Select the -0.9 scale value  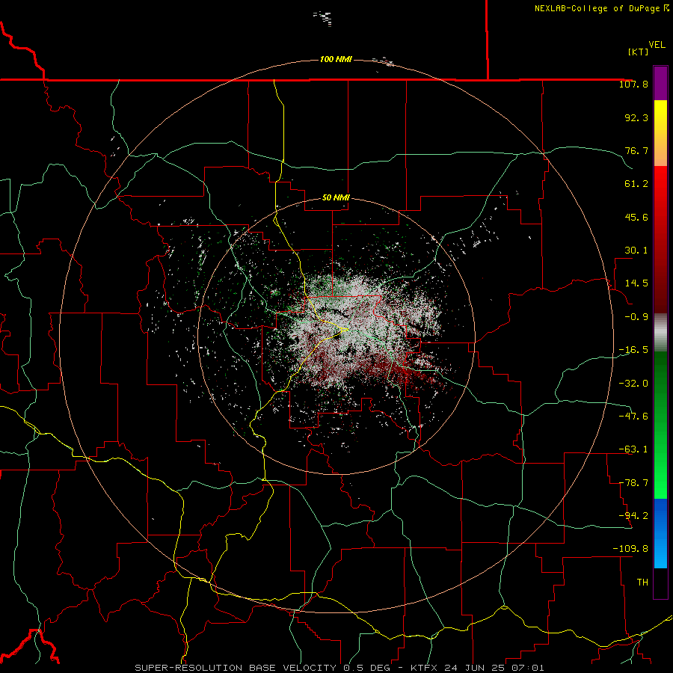[x=636, y=317]
